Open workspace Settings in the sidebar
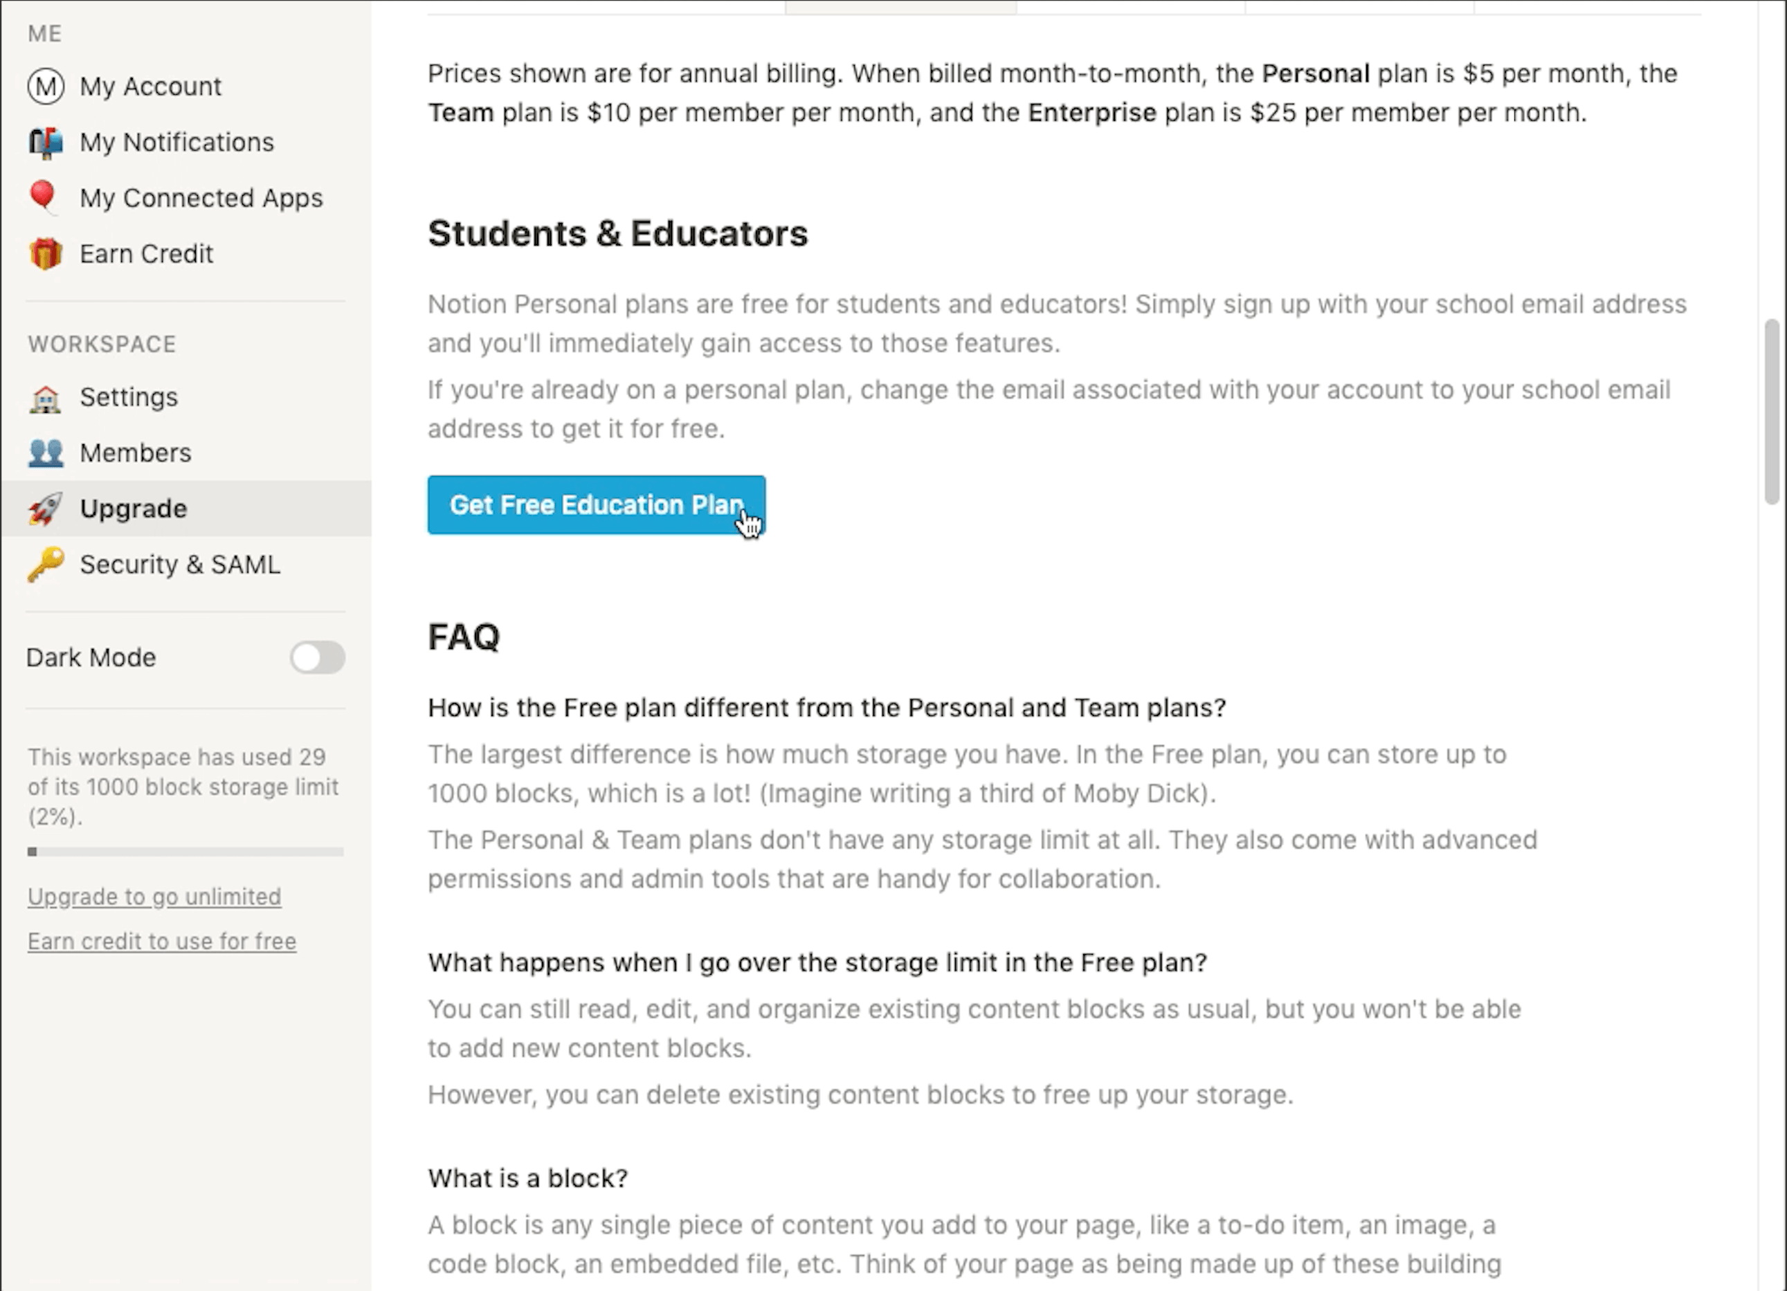This screenshot has height=1291, width=1787. 186,398
